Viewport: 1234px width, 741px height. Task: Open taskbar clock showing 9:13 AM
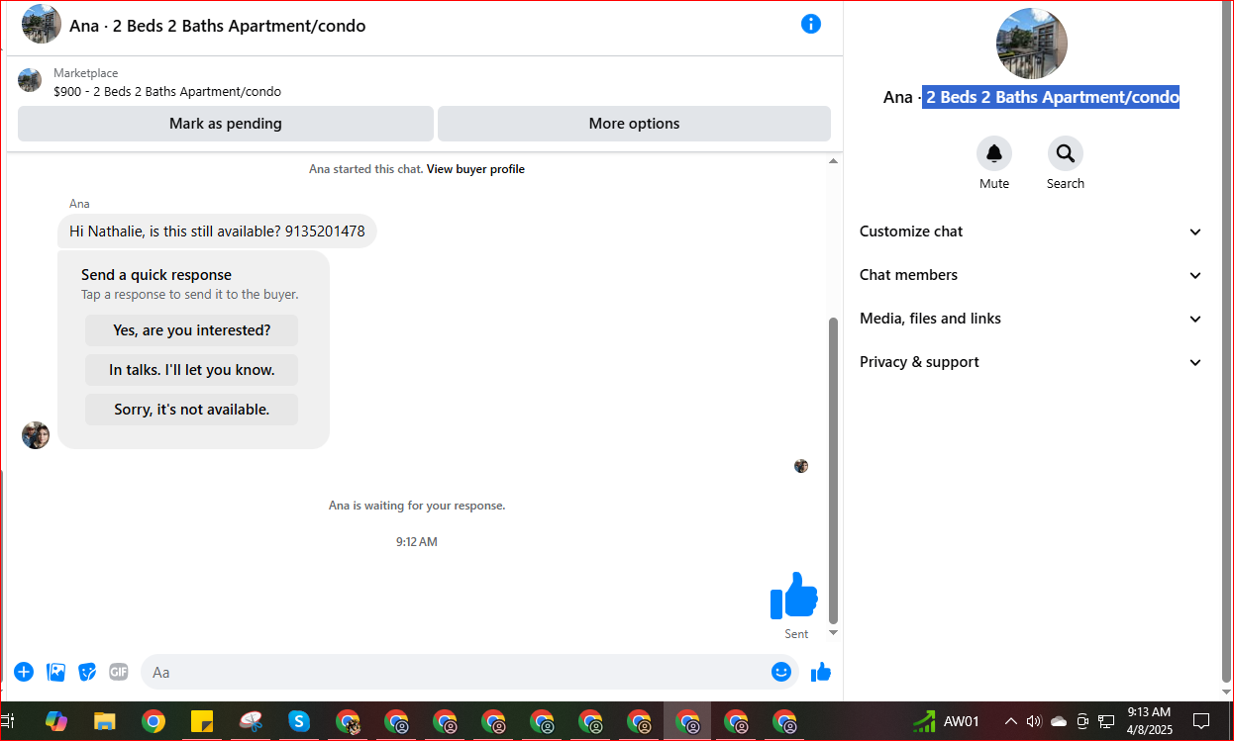point(1149,721)
